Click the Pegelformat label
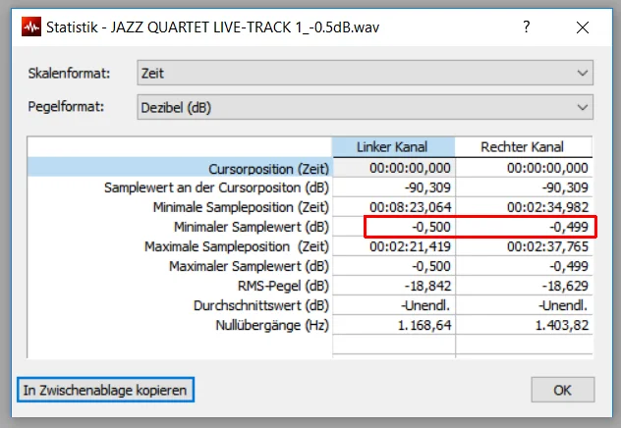 (x=66, y=106)
